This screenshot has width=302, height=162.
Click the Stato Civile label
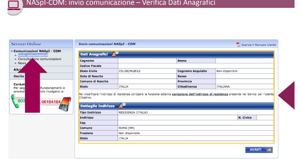89,71
